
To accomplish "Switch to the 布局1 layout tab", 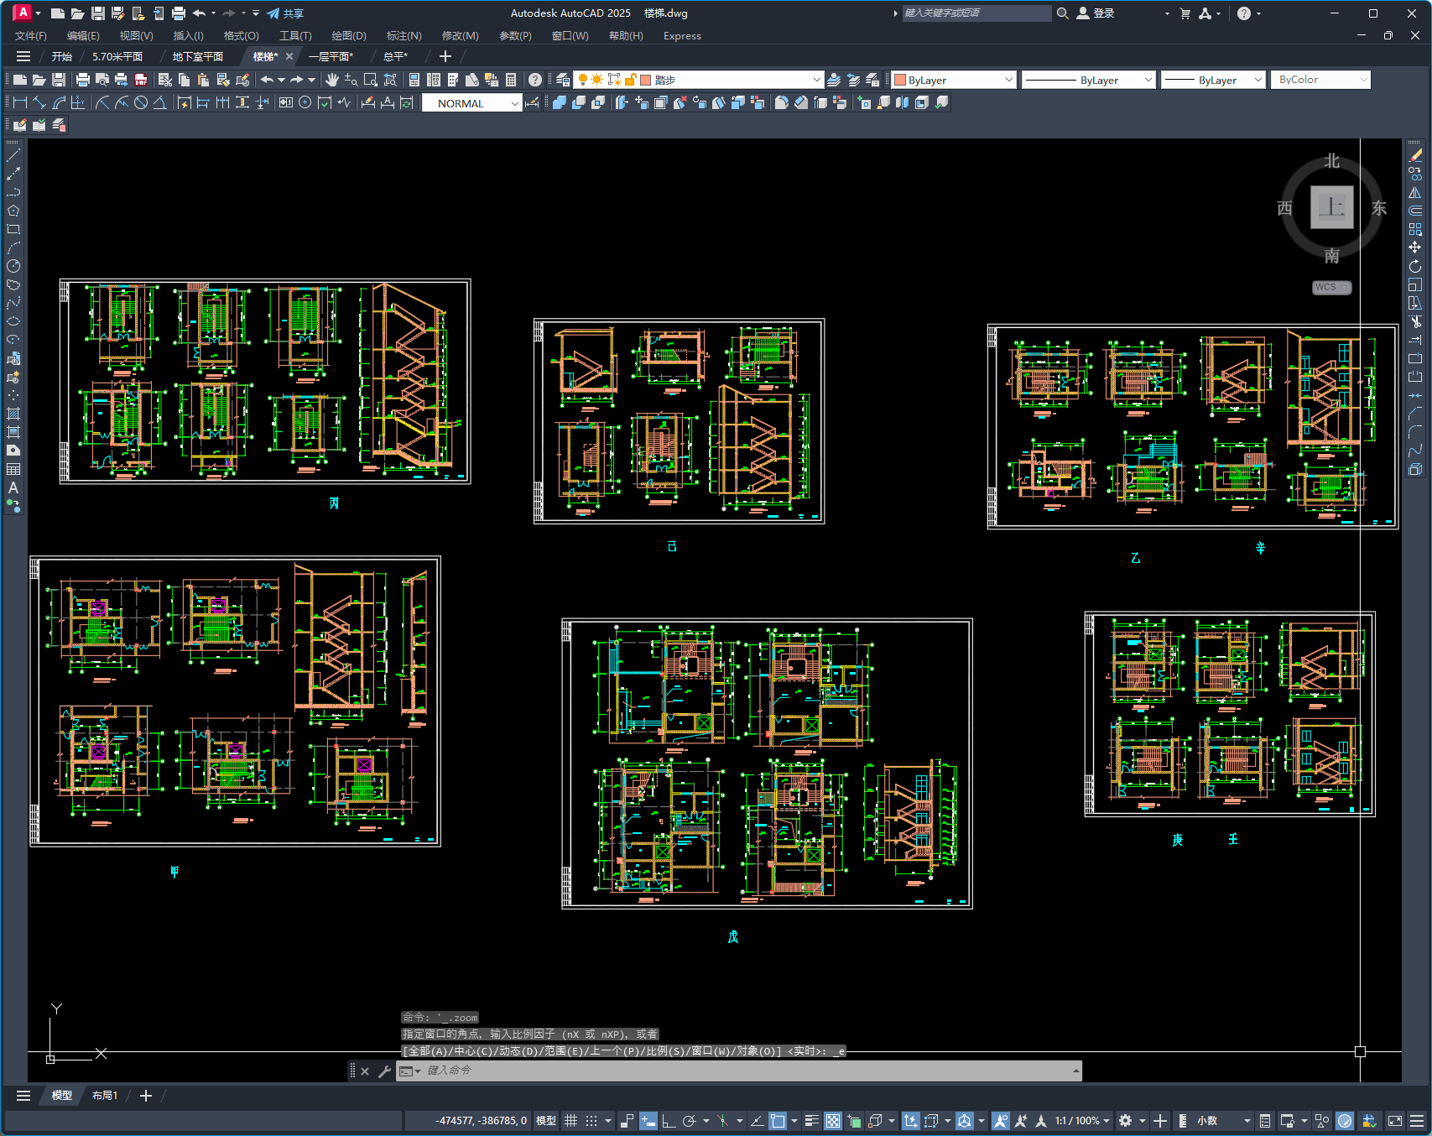I will (x=105, y=1096).
